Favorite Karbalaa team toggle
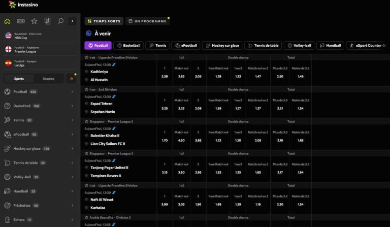The width and height of the screenshot is (390, 227). click(86, 208)
